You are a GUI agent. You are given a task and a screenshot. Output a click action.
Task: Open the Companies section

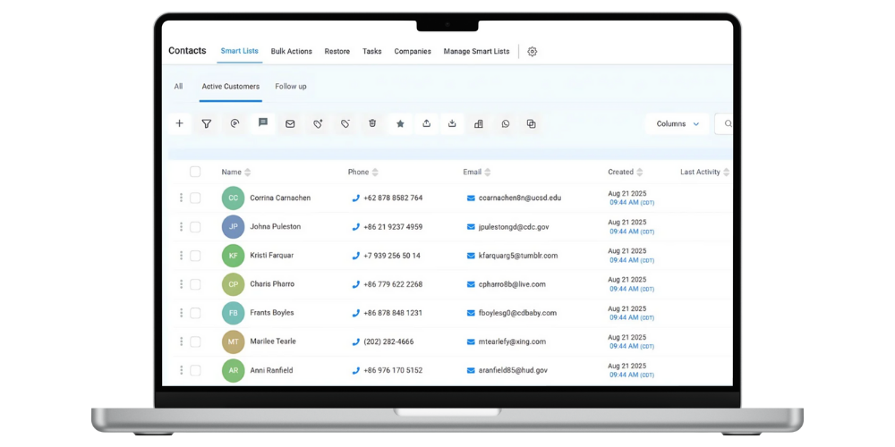(413, 52)
